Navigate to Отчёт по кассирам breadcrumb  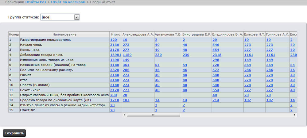[x=68, y=2]
